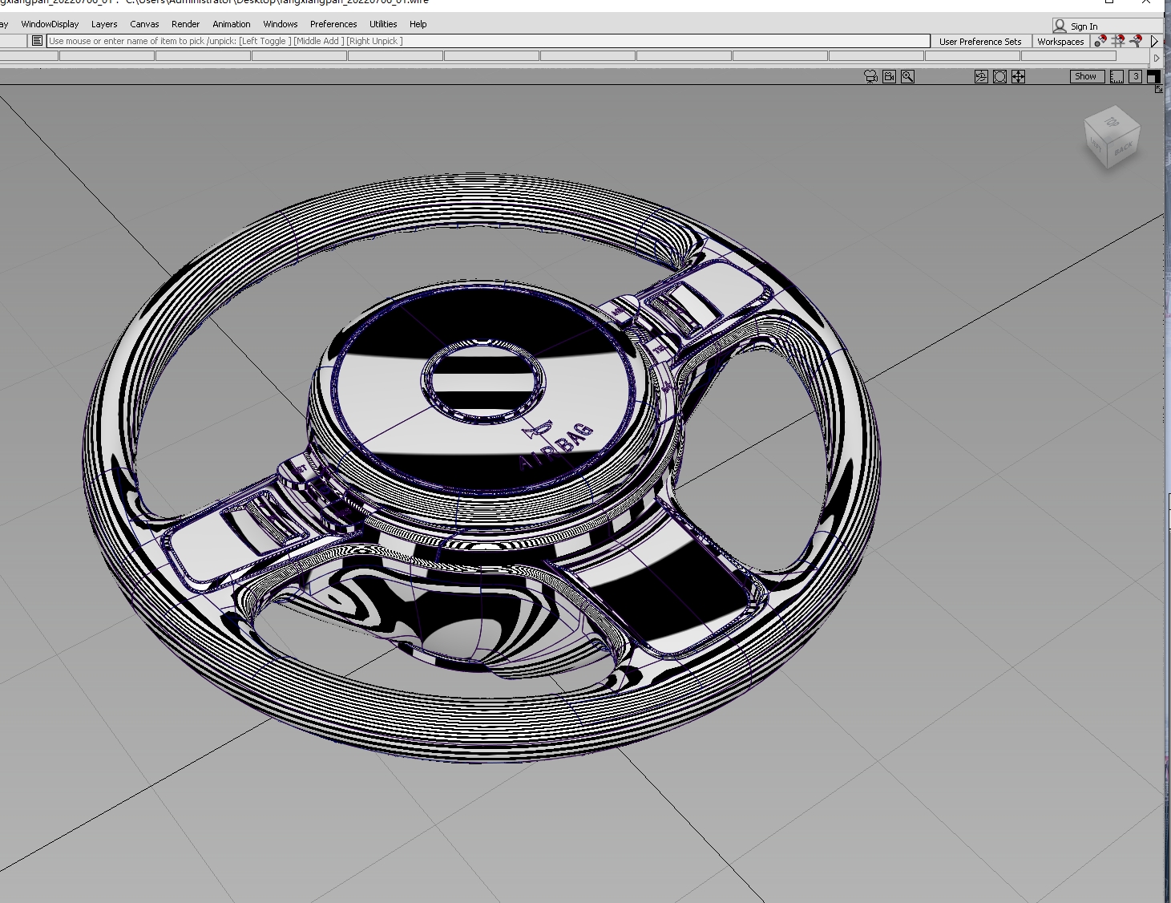This screenshot has height=903, width=1171.
Task: Open the ruler measurement icon near Show button
Action: tap(1117, 76)
